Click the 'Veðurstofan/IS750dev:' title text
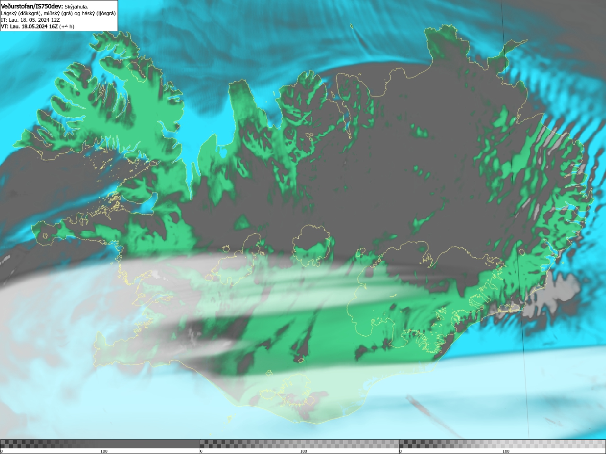The width and height of the screenshot is (606, 454). 32,6
